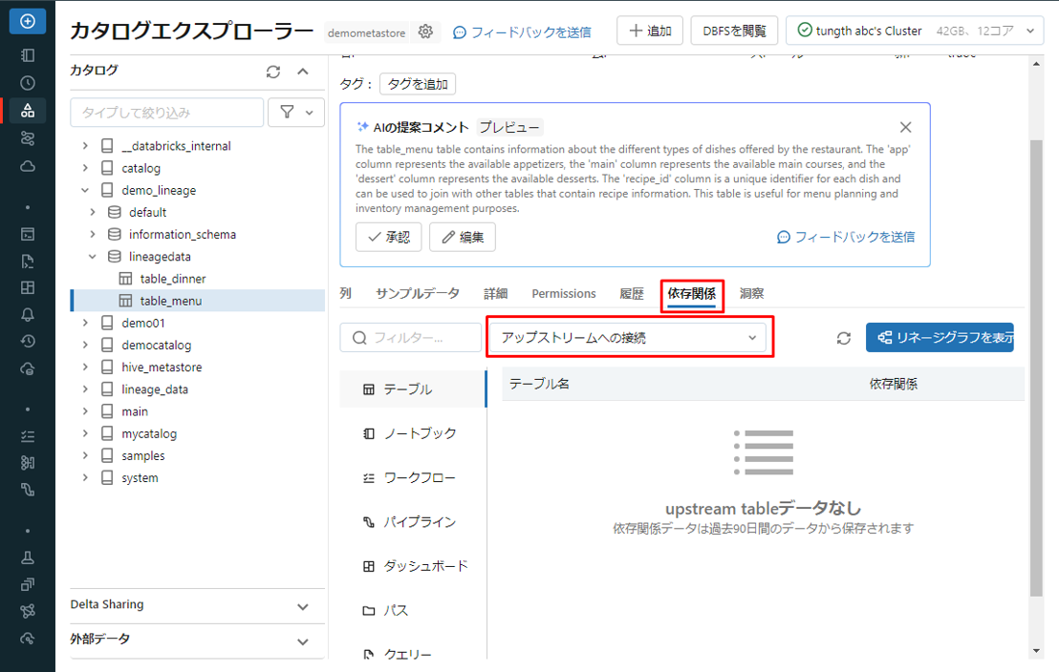Click the Catalog icon in left sidebar
Viewport: 1059px width, 672px height.
point(28,111)
